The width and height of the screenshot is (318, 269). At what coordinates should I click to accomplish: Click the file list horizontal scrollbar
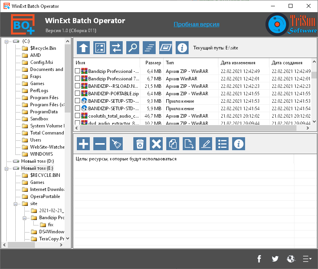coord(188,128)
